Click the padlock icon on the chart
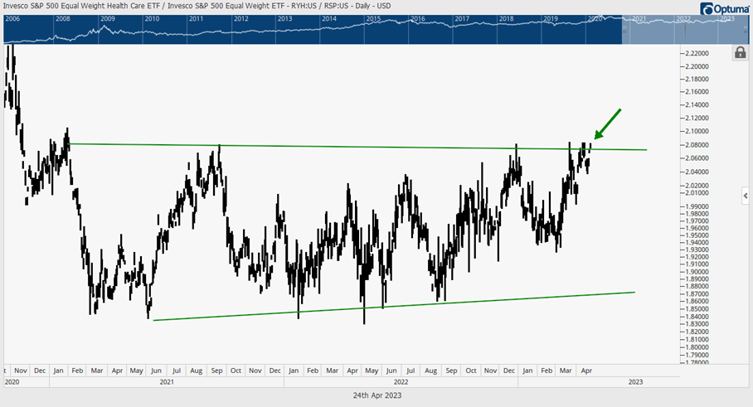Viewport: 753px width, 407px height. (740, 52)
